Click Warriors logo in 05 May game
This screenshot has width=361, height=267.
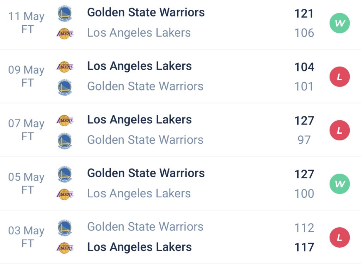(65, 174)
